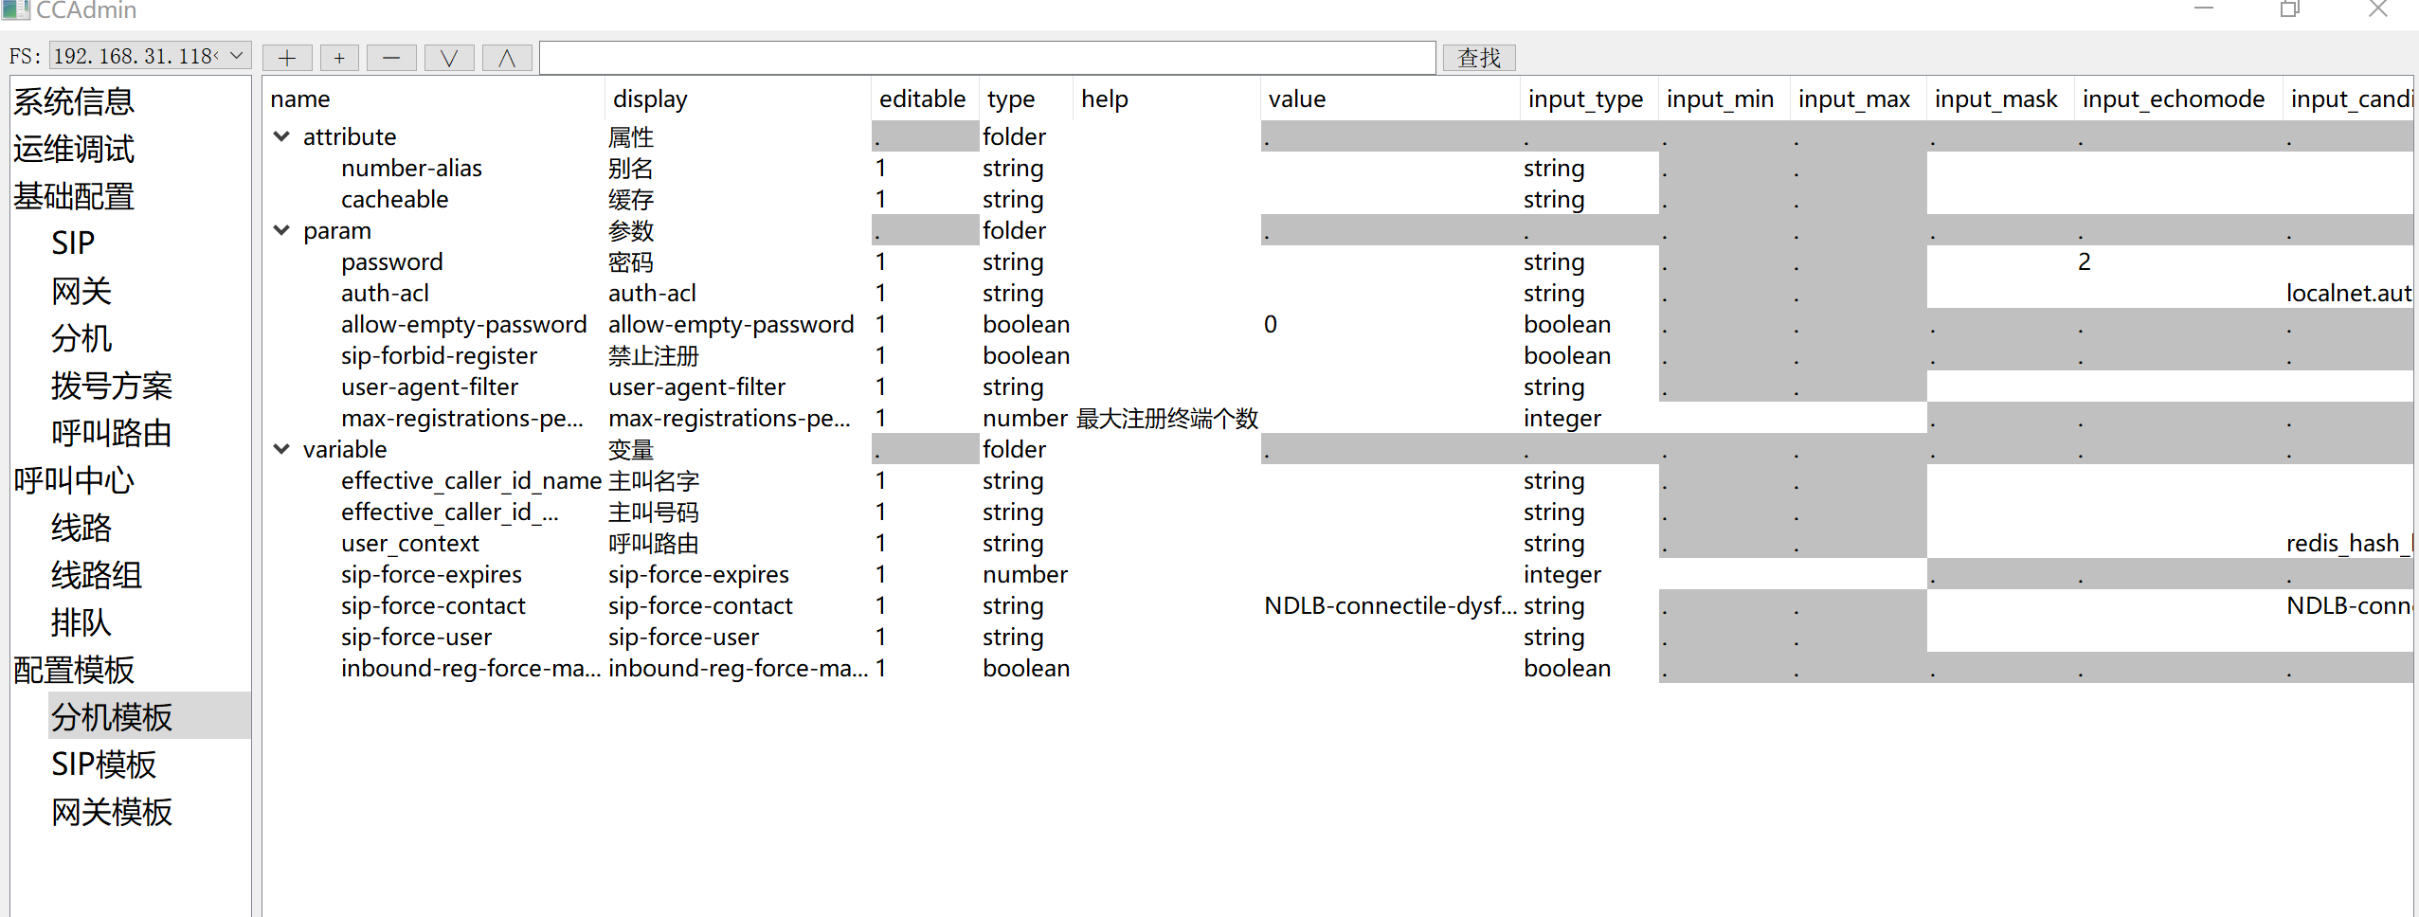This screenshot has height=917, width=2419.
Task: Select the user_context row
Action: click(409, 544)
